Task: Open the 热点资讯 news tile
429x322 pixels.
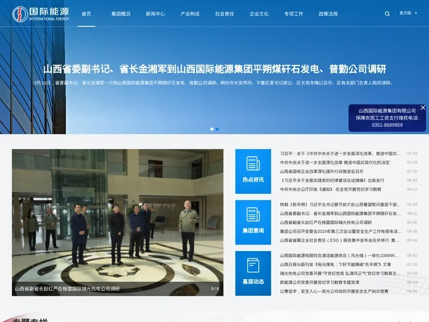Action: point(253,171)
